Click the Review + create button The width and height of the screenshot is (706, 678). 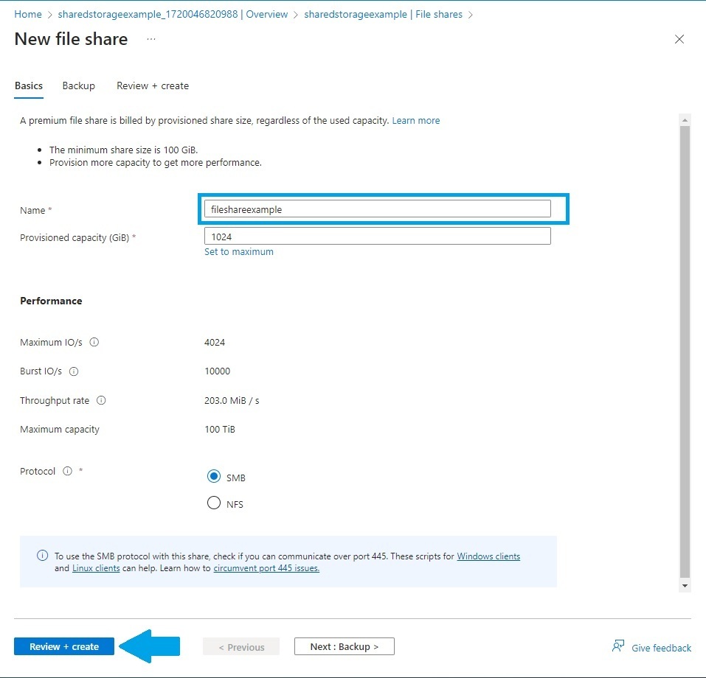click(x=63, y=646)
